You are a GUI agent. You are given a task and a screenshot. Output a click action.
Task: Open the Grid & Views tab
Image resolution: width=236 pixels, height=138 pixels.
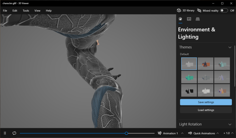(x=198, y=19)
